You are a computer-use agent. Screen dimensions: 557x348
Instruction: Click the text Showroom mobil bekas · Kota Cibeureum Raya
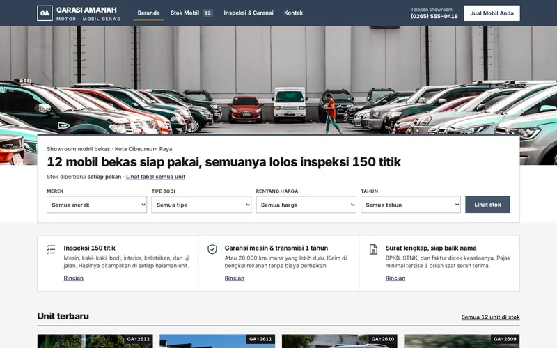(109, 149)
